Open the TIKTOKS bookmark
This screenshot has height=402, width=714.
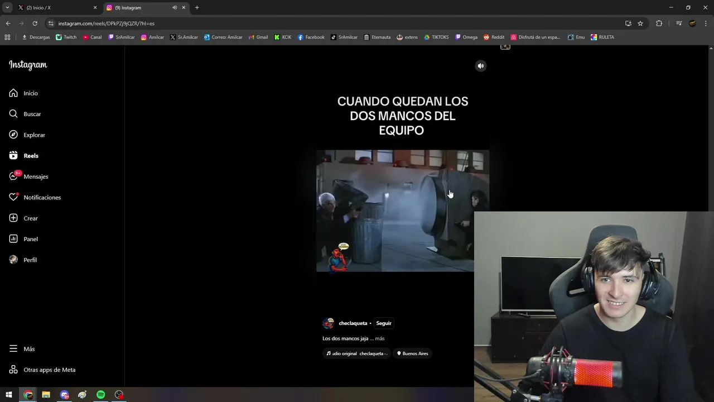pos(436,37)
